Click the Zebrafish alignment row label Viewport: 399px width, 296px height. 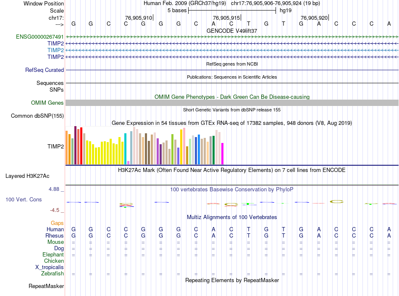point(52,273)
